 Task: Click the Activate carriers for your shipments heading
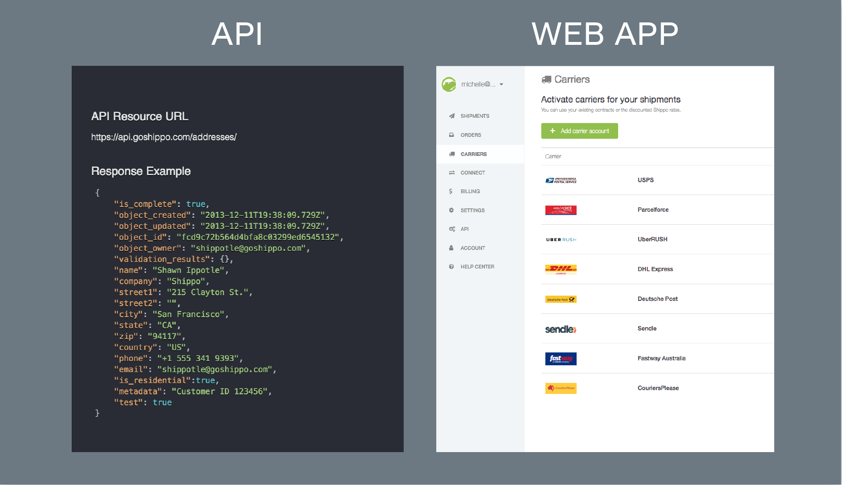point(610,99)
